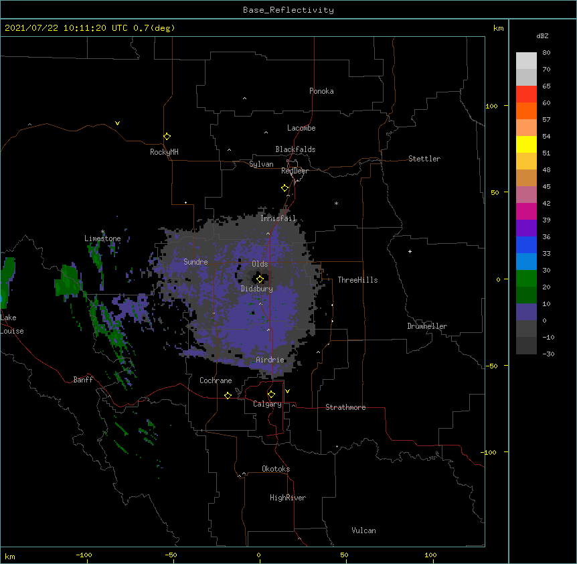Click the Strathmore town label
Viewport: 577px width, 564px height.
[x=345, y=407]
